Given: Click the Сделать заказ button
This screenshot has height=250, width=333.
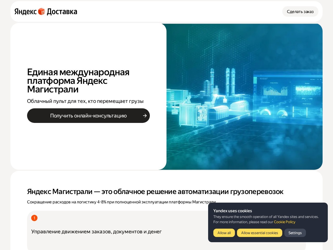Looking at the screenshot, I should click(x=300, y=11).
